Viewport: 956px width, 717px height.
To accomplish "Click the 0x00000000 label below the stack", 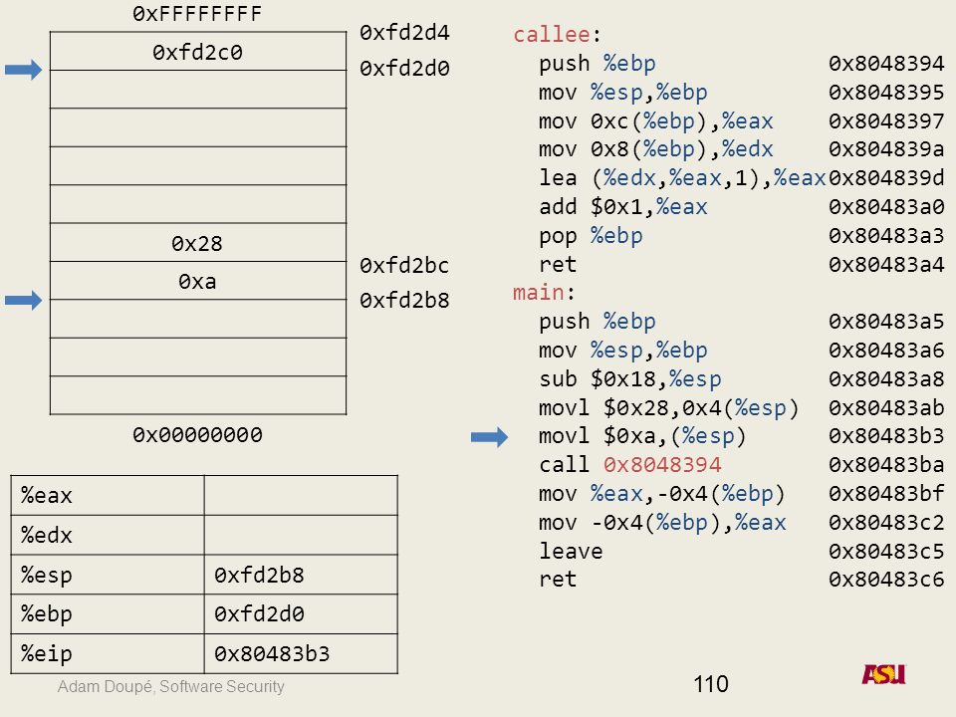I will pos(197,435).
